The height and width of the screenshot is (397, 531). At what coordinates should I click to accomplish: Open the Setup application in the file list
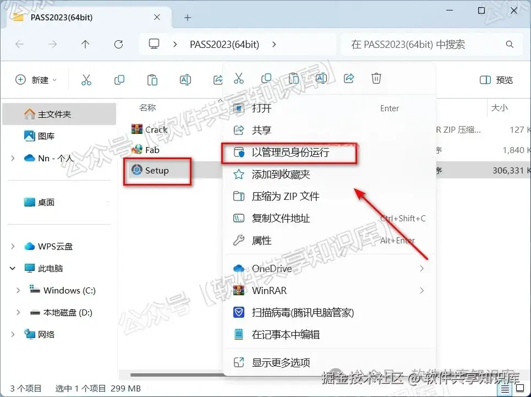point(156,170)
